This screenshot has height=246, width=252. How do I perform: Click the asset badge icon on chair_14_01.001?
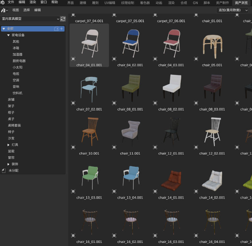tap(155, 191)
